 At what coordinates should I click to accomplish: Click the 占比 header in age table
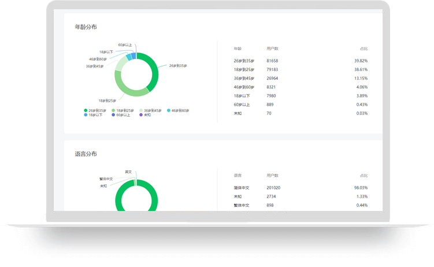(363, 49)
